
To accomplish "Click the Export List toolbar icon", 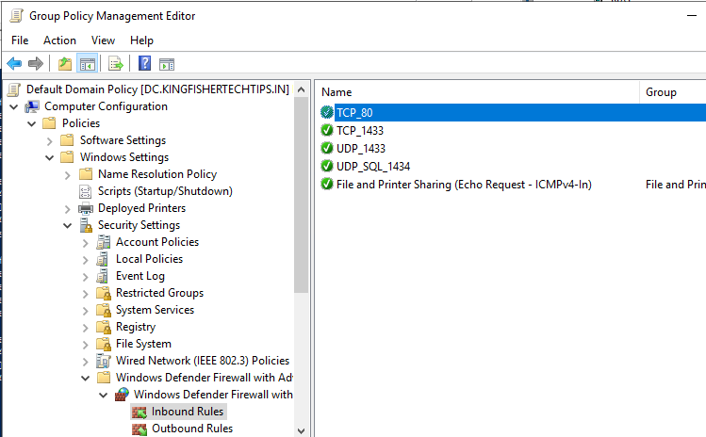I will (116, 64).
